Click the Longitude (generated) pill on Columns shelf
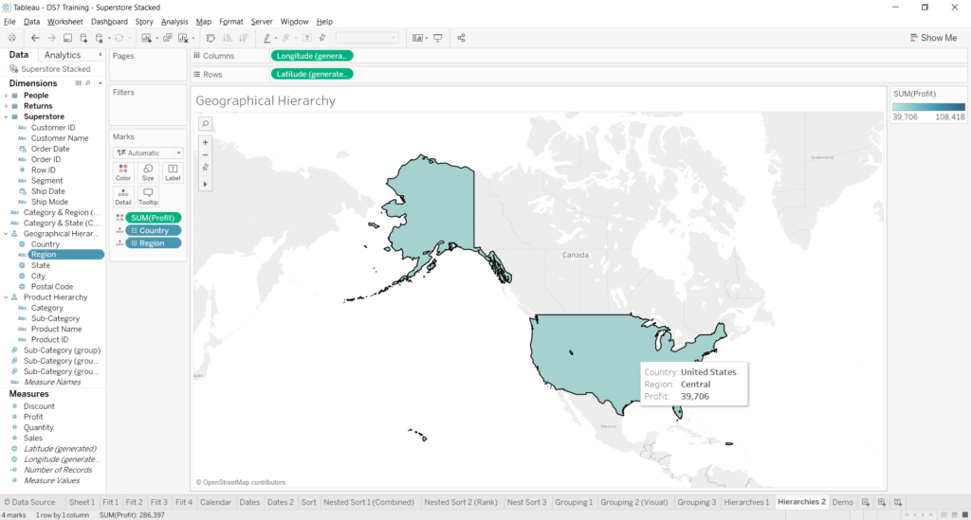The height and width of the screenshot is (520, 971). 311,56
